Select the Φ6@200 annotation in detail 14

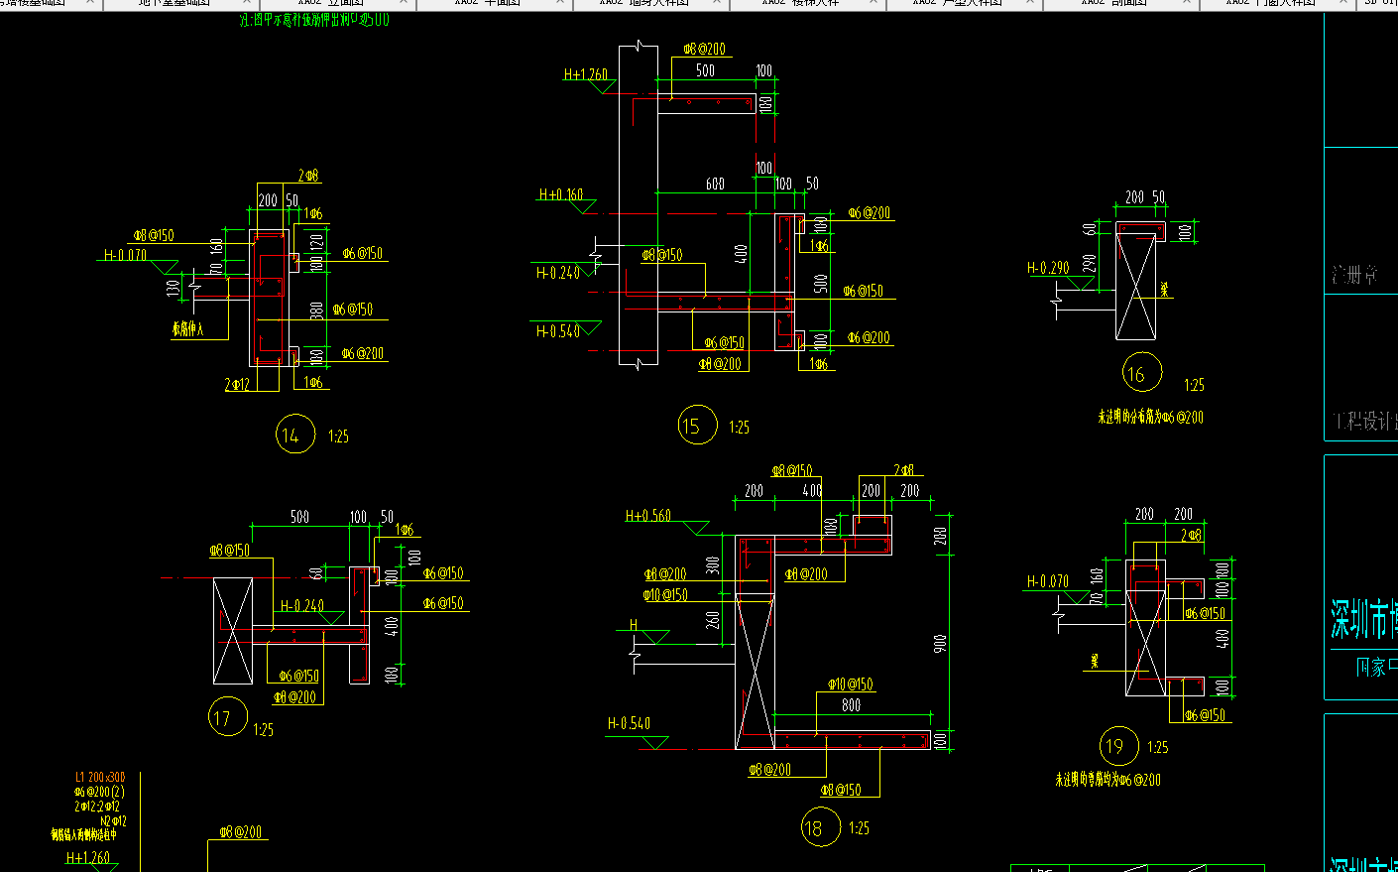pyautogui.click(x=363, y=353)
